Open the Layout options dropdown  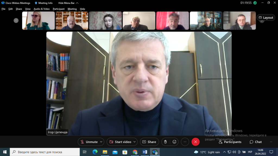266,18
